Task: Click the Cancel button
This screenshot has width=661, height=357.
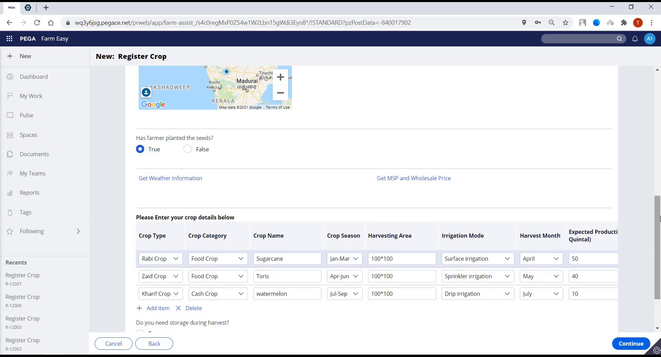Action: (114, 344)
